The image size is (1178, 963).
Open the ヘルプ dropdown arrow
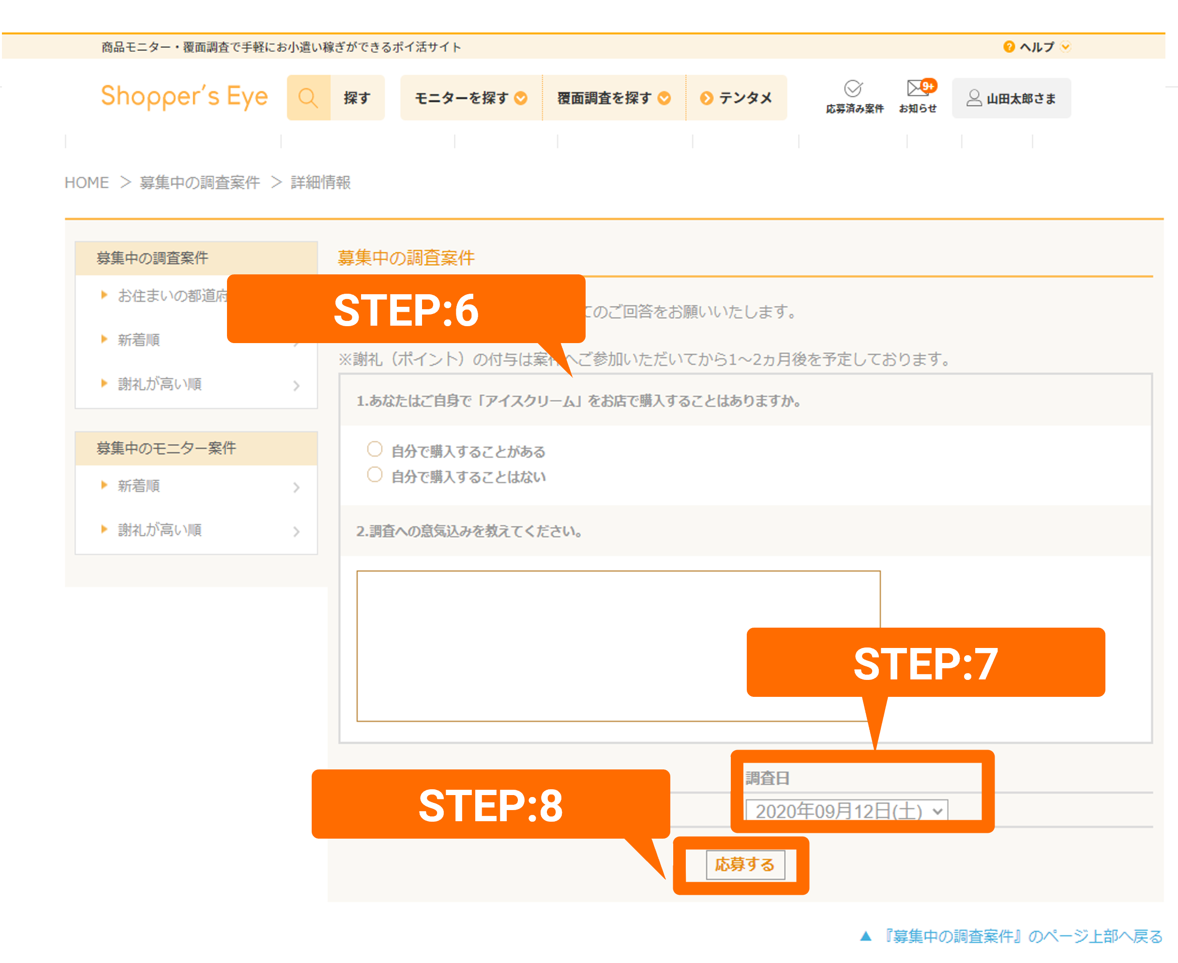pos(1065,46)
